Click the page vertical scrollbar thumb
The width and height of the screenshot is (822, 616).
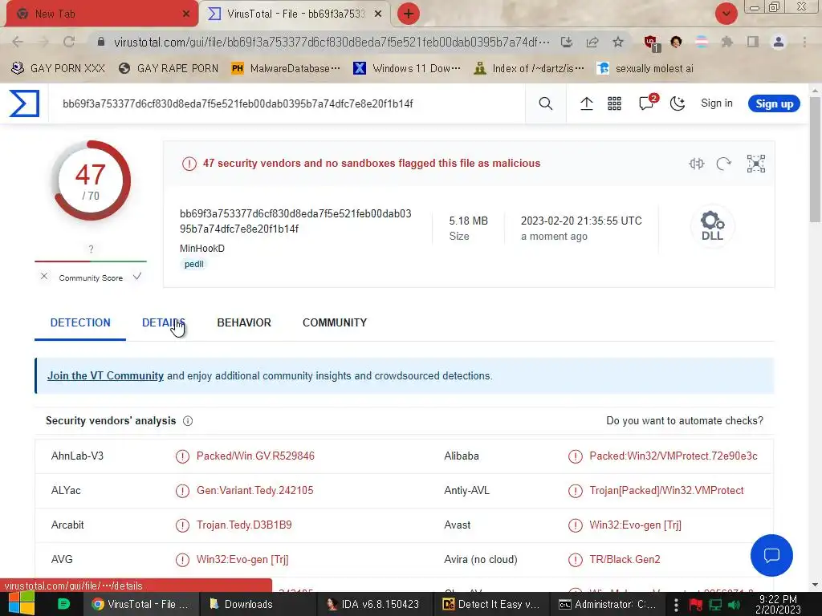coord(815,159)
